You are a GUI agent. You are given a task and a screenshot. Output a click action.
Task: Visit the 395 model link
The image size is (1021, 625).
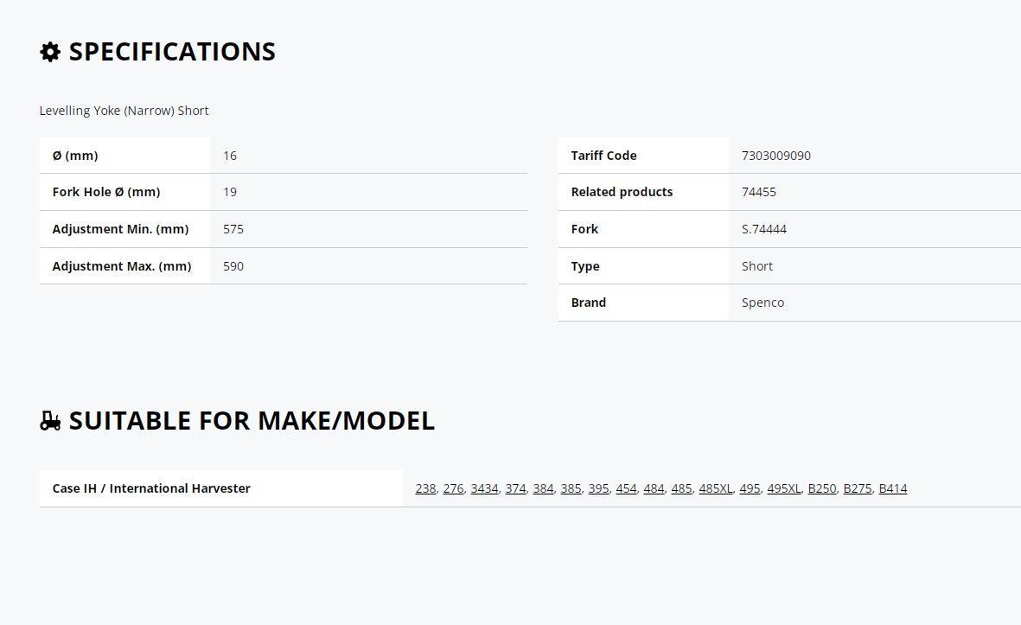[598, 488]
